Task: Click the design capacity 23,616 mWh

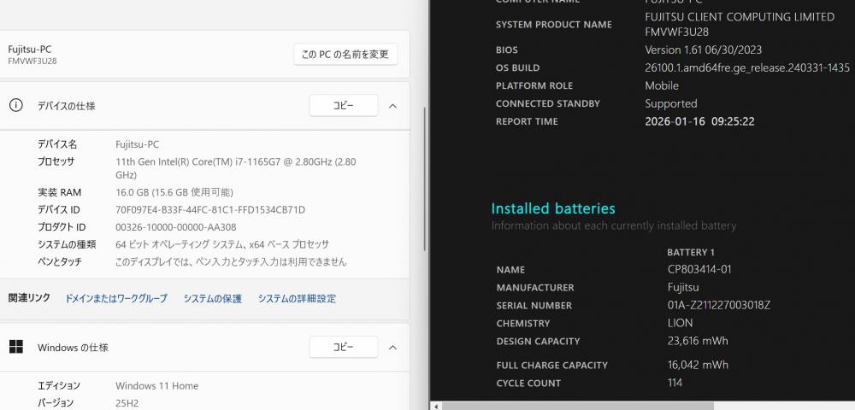Action: click(698, 341)
